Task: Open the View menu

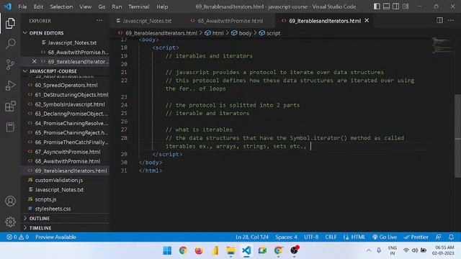Action: pos(85,6)
